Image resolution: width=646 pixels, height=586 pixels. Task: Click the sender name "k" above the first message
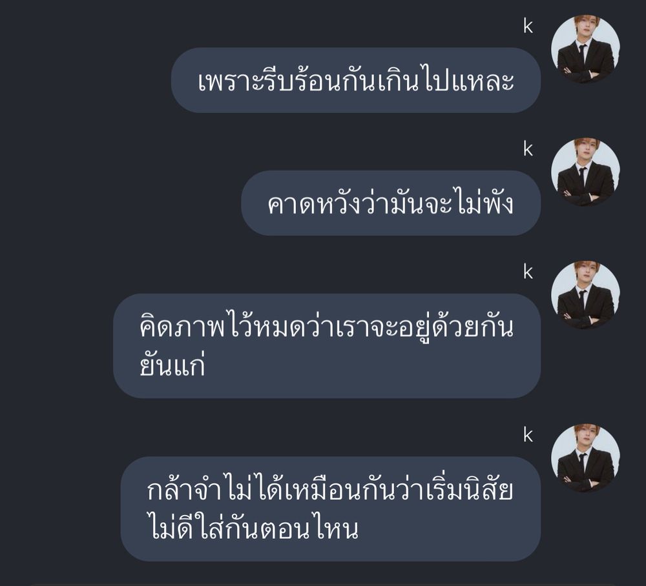click(528, 26)
